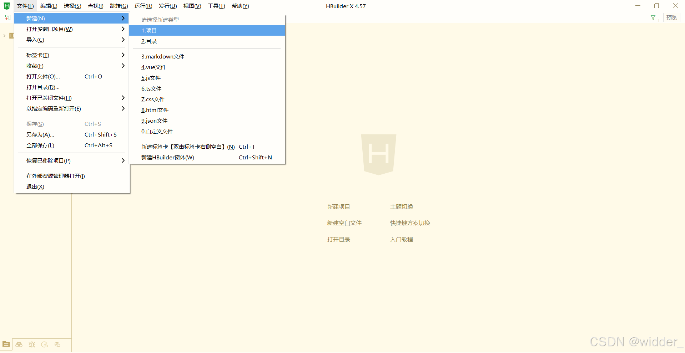685x353 pixels.
Task: Select 2.目录 new directory entry
Action: (207, 41)
